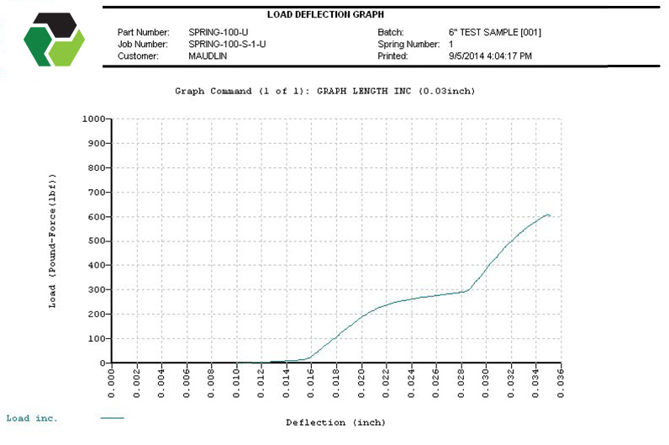The width and height of the screenshot is (669, 445).
Task: Click the 0.034 x-axis tick label
Action: click(536, 384)
